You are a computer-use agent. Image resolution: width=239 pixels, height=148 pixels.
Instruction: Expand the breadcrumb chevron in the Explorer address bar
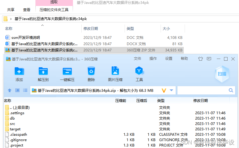point(11,19)
